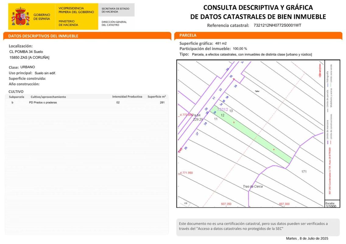Click the 'Intensidad Productiva' column header

point(127,97)
